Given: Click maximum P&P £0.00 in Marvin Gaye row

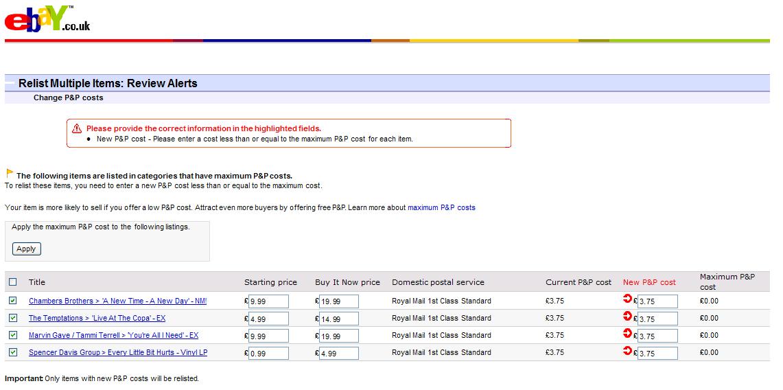Looking at the screenshot, I should 709,335.
